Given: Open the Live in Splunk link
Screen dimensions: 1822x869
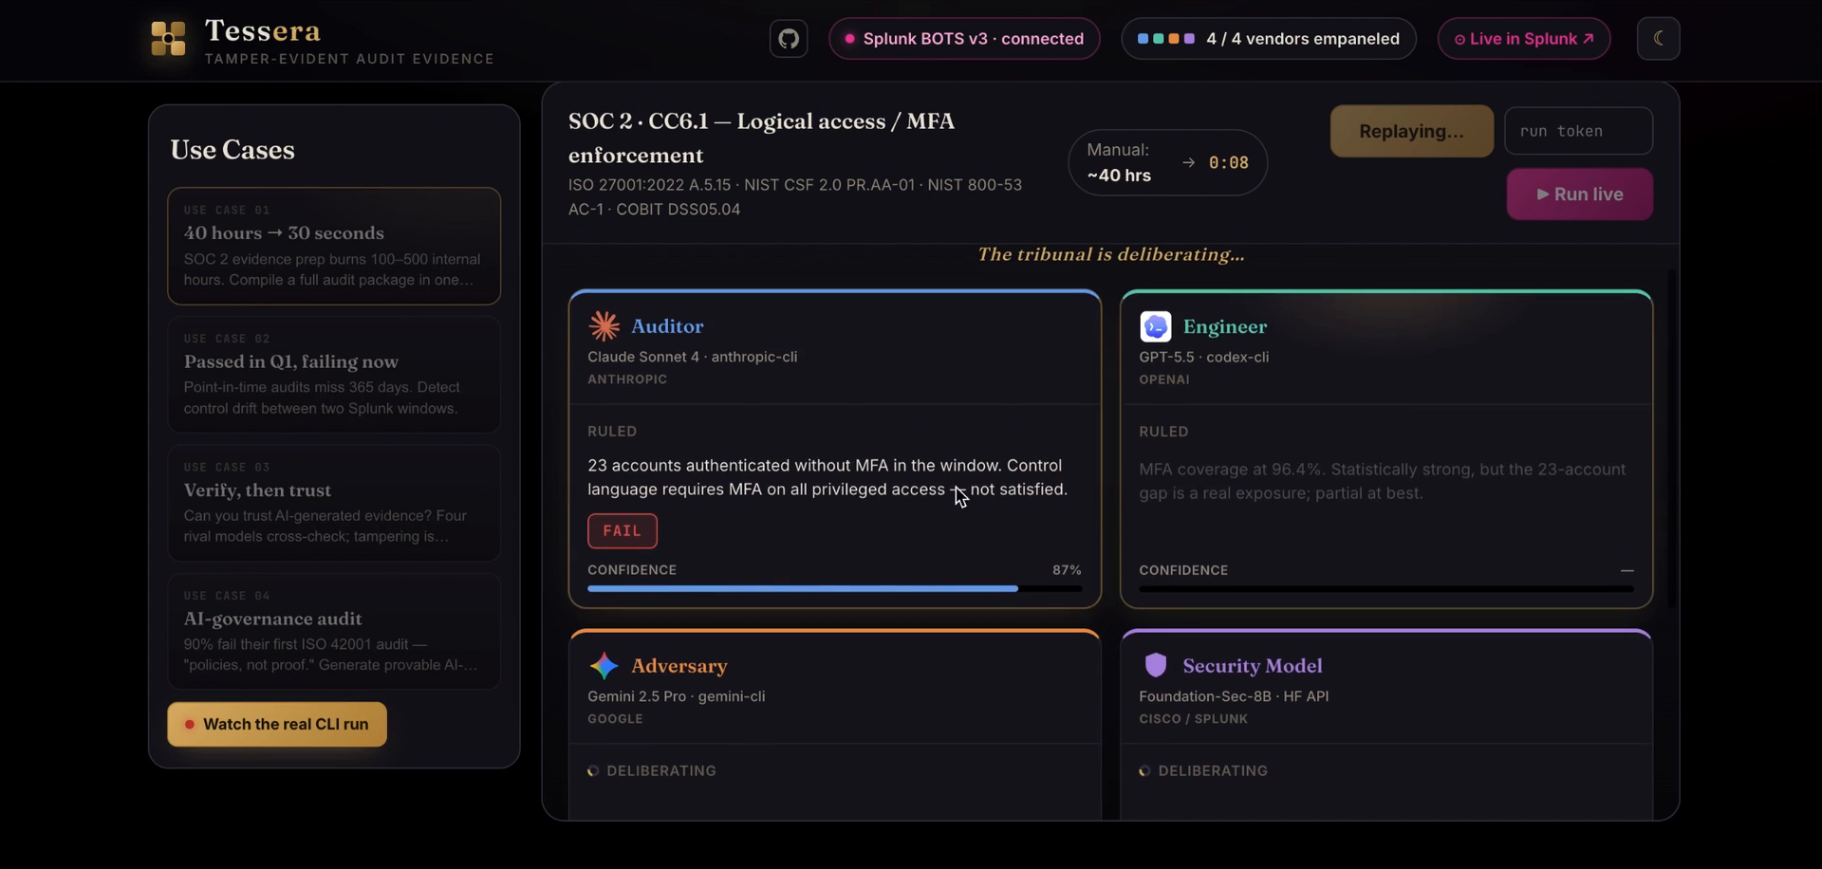Looking at the screenshot, I should 1523,39.
